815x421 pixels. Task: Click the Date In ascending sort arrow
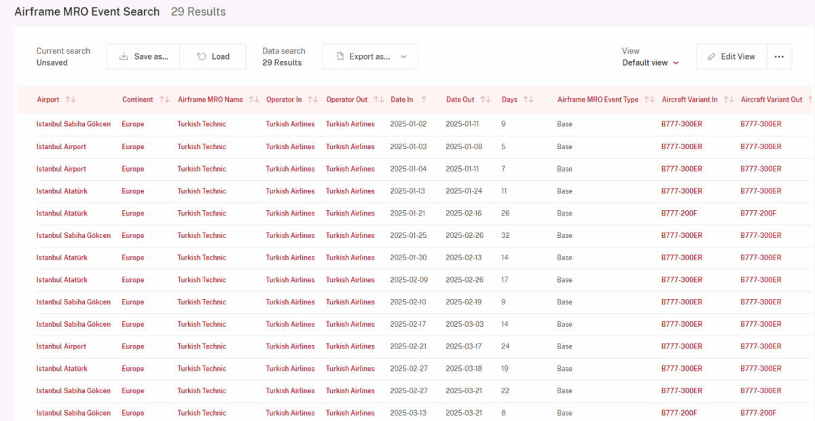[x=424, y=100]
